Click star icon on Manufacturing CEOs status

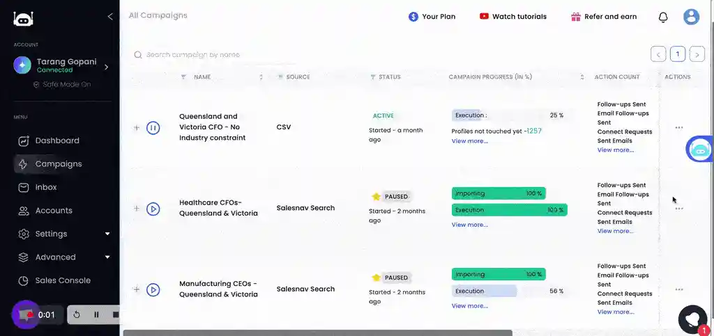pos(376,278)
